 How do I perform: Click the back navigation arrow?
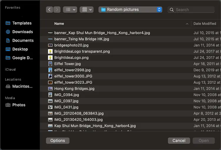point(50,9)
